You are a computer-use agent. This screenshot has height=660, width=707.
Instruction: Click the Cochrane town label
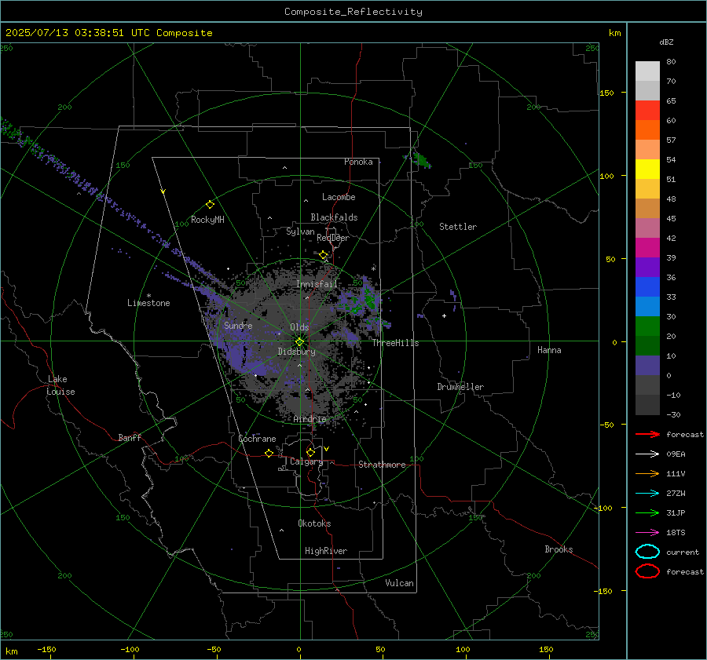click(x=257, y=439)
